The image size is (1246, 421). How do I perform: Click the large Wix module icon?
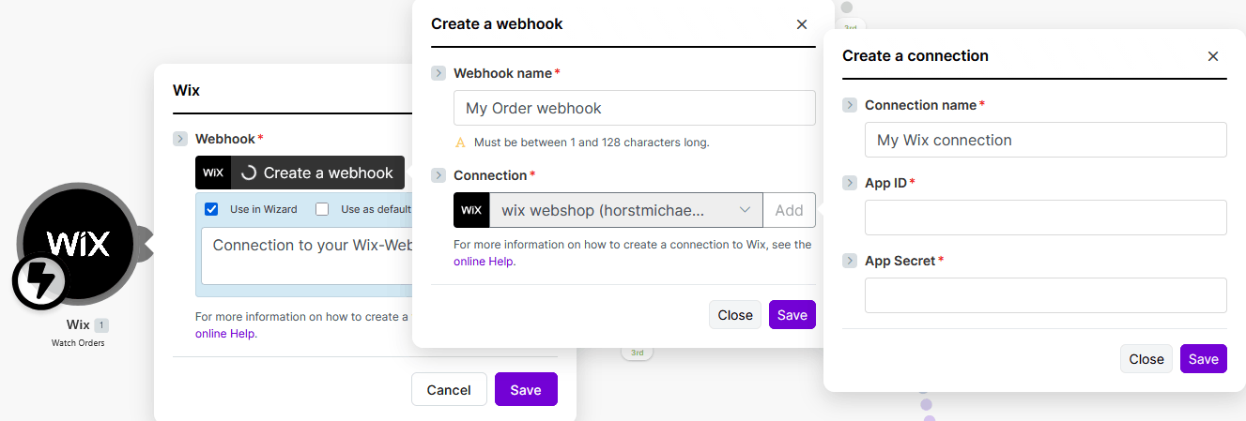click(78, 243)
